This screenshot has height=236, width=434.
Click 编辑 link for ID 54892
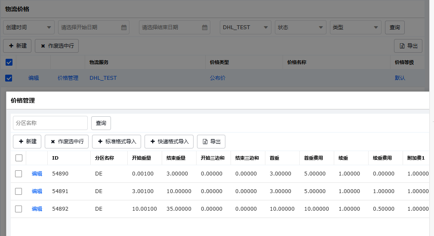click(37, 209)
